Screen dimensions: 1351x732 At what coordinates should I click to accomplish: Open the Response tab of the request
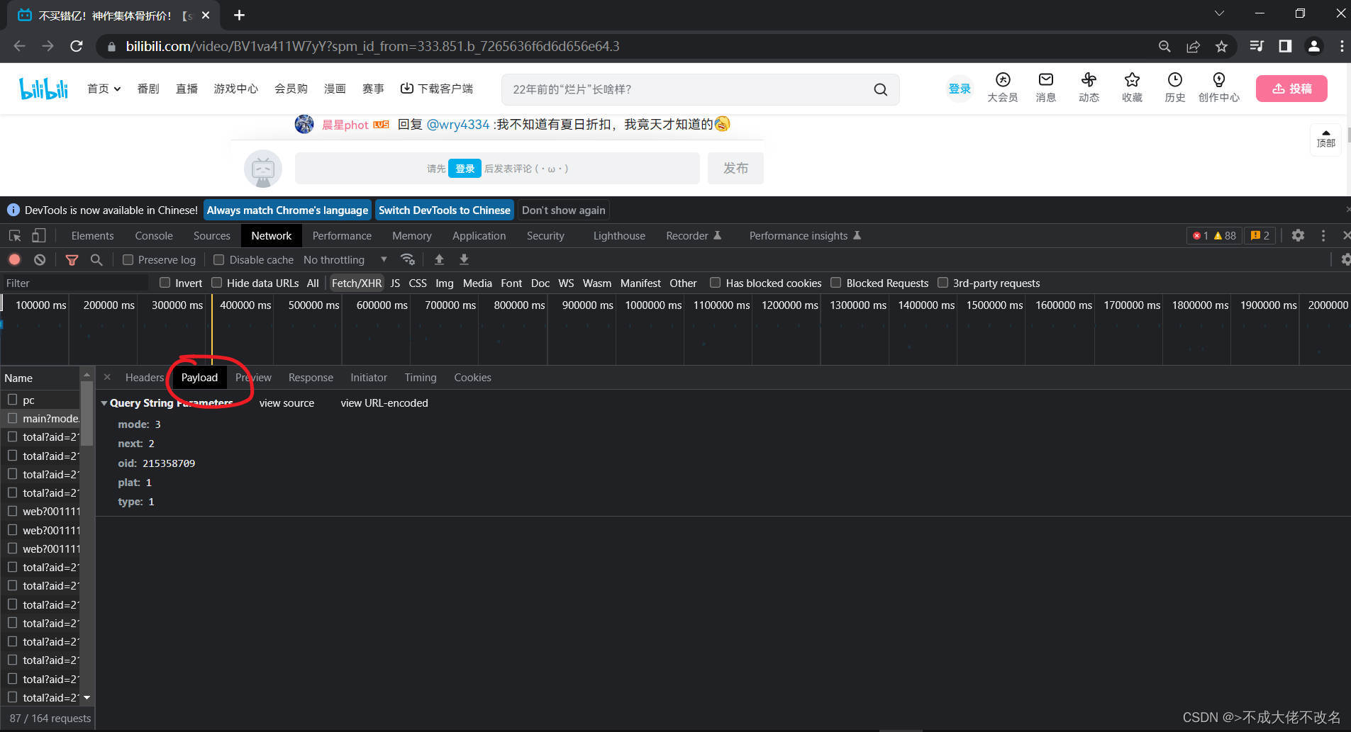(311, 378)
